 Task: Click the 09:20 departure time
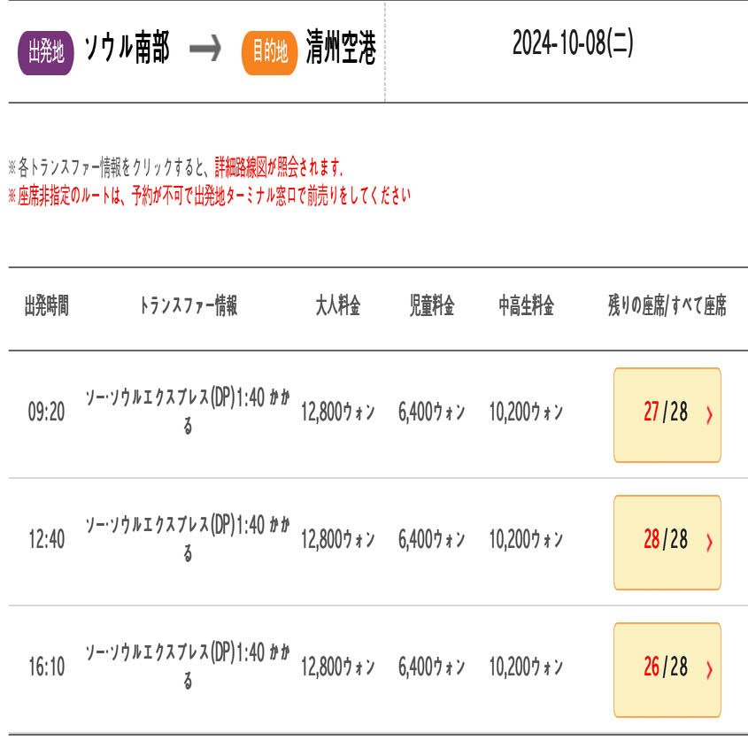(46, 413)
